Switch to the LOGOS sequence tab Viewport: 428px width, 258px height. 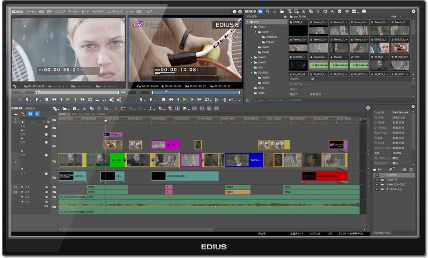pyautogui.click(x=101, y=114)
